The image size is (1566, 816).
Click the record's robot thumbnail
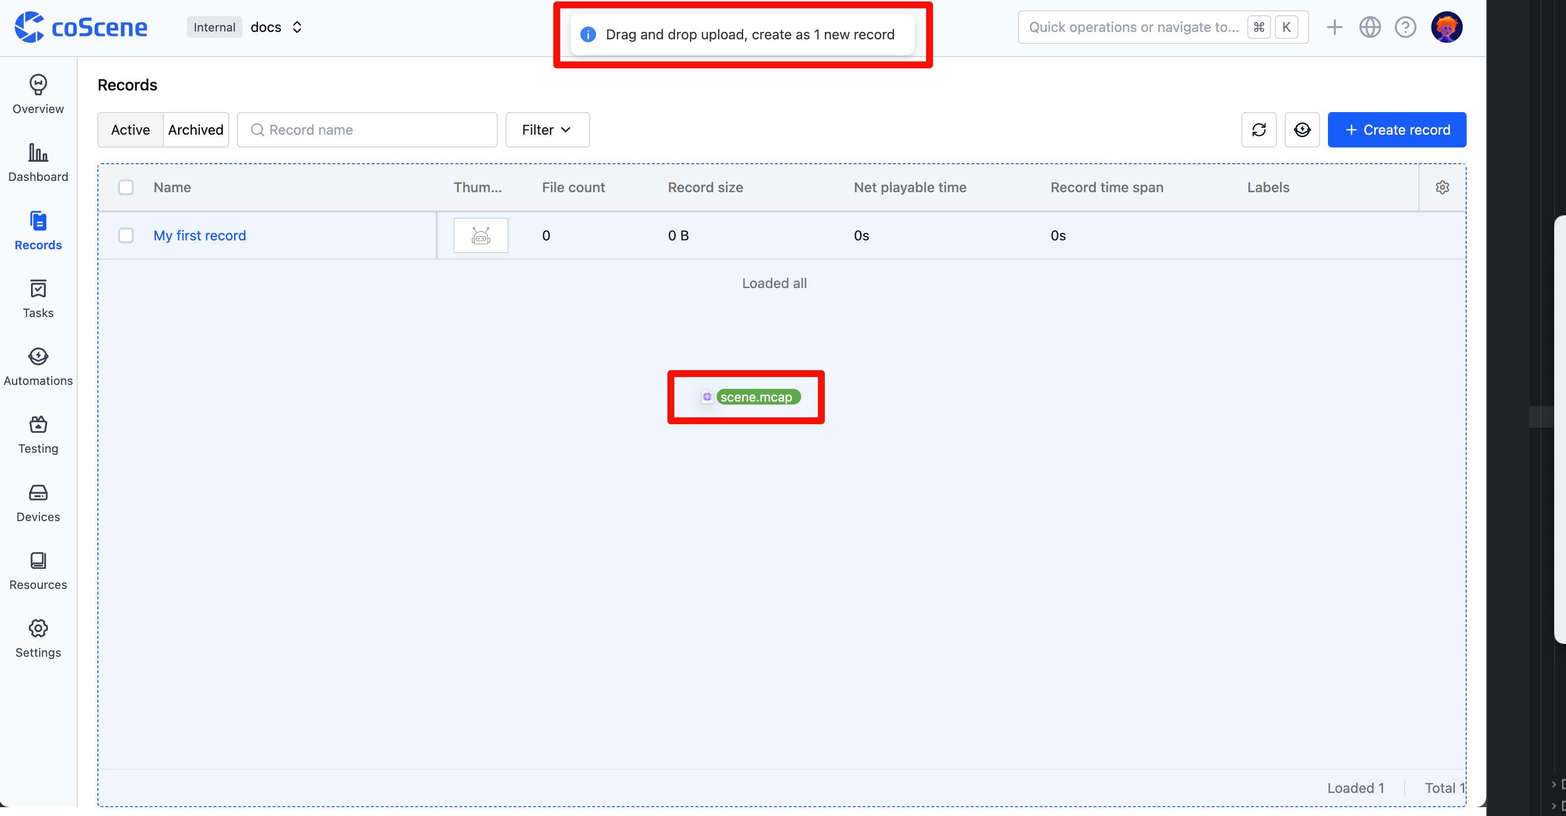click(480, 235)
